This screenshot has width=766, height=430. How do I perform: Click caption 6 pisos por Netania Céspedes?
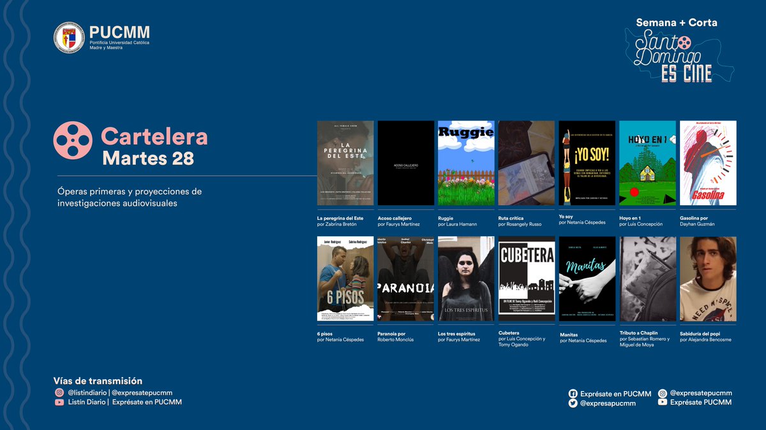tap(341, 336)
